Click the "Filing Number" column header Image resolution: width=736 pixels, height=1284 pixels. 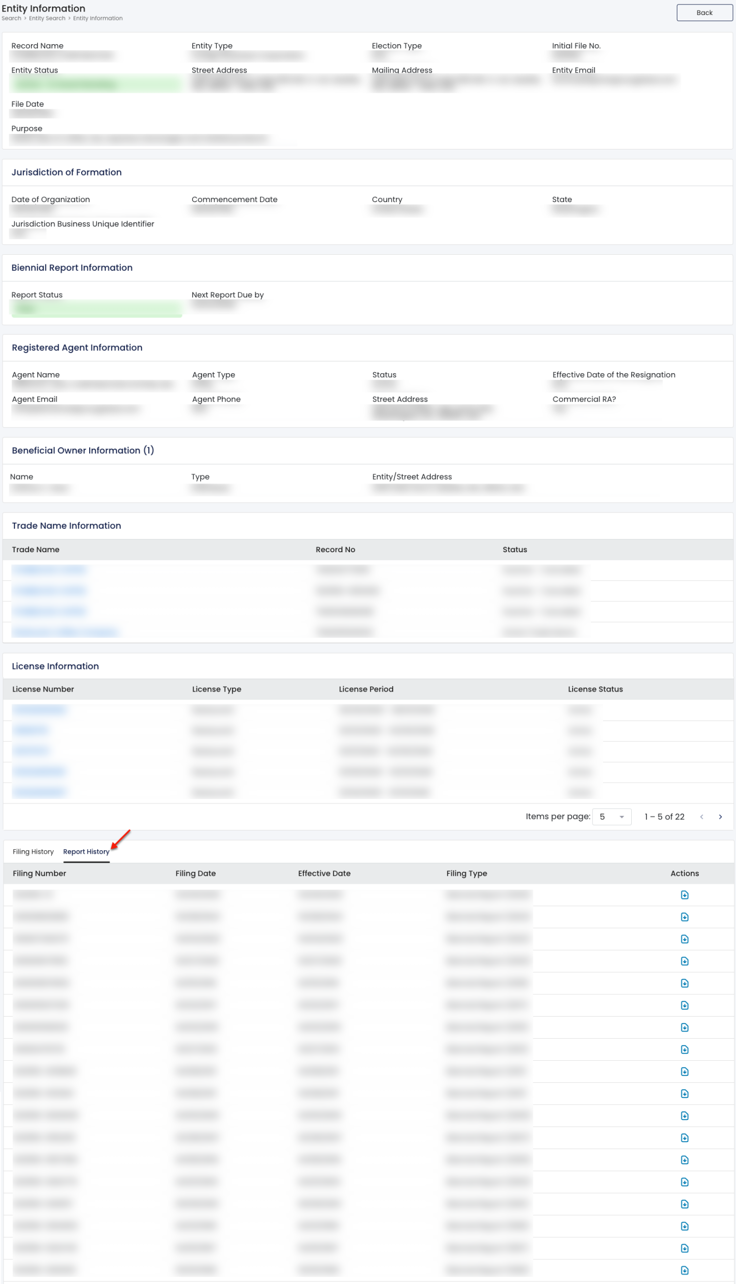click(40, 873)
